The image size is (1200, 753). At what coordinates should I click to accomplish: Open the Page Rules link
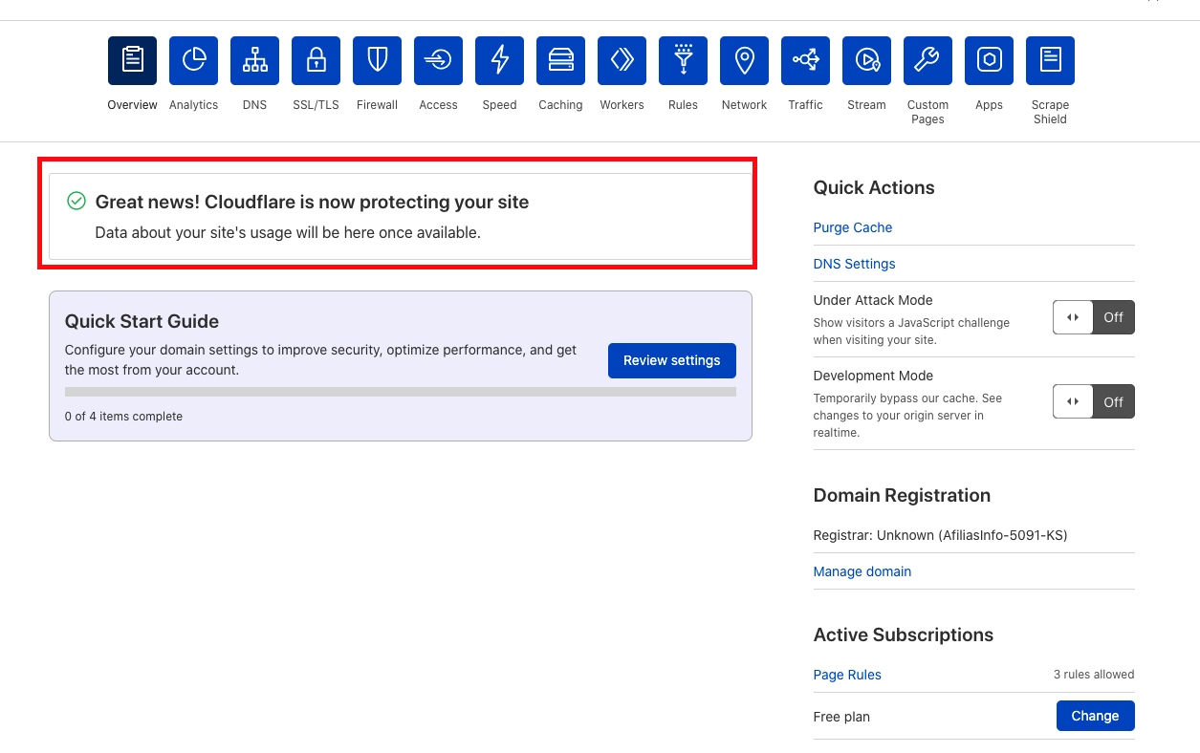coord(847,675)
